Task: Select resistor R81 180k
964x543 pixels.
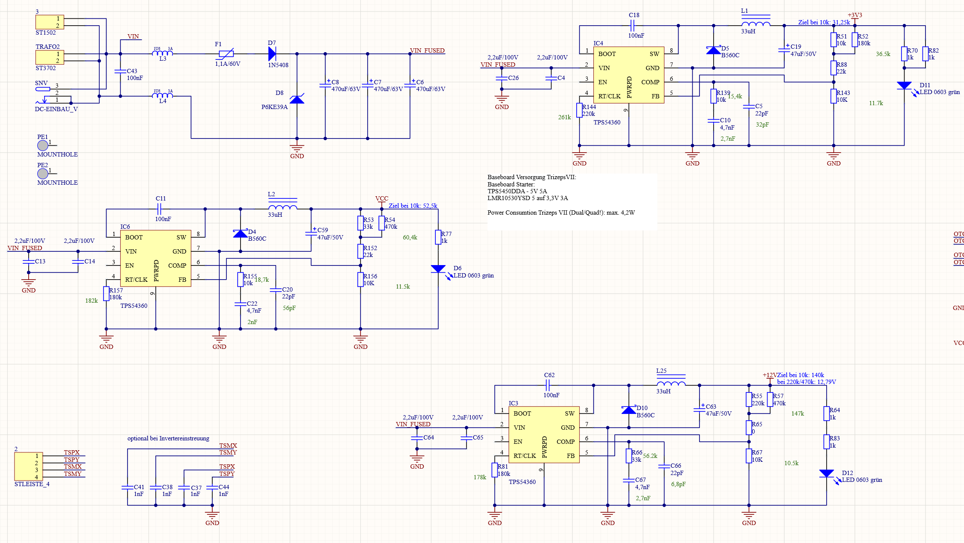Action: pyautogui.click(x=494, y=470)
